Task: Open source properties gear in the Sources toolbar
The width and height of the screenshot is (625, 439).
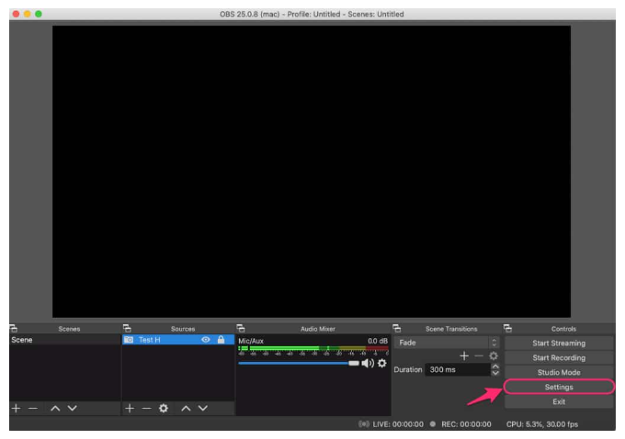Action: click(x=164, y=409)
